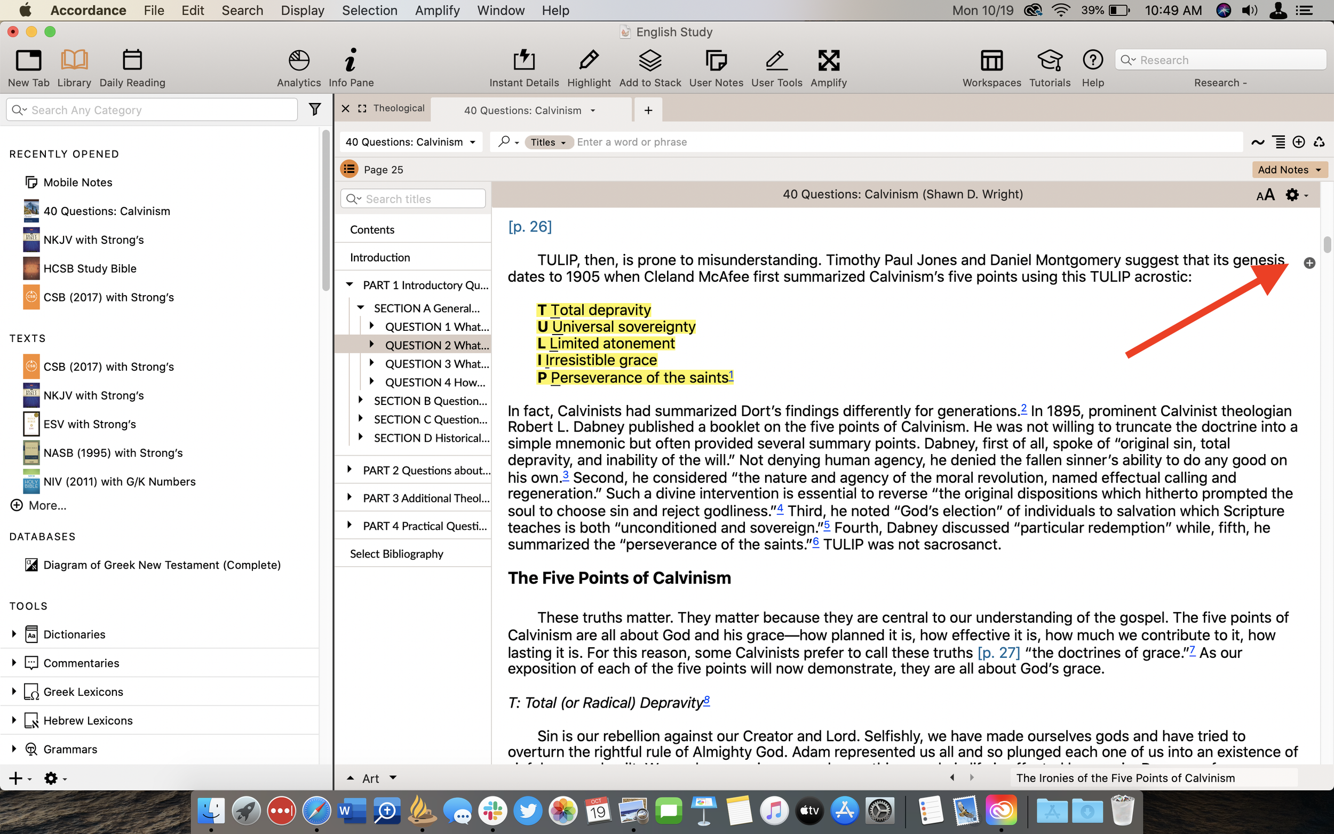1334x834 pixels.
Task: Add a new tab with plus button
Action: (648, 110)
